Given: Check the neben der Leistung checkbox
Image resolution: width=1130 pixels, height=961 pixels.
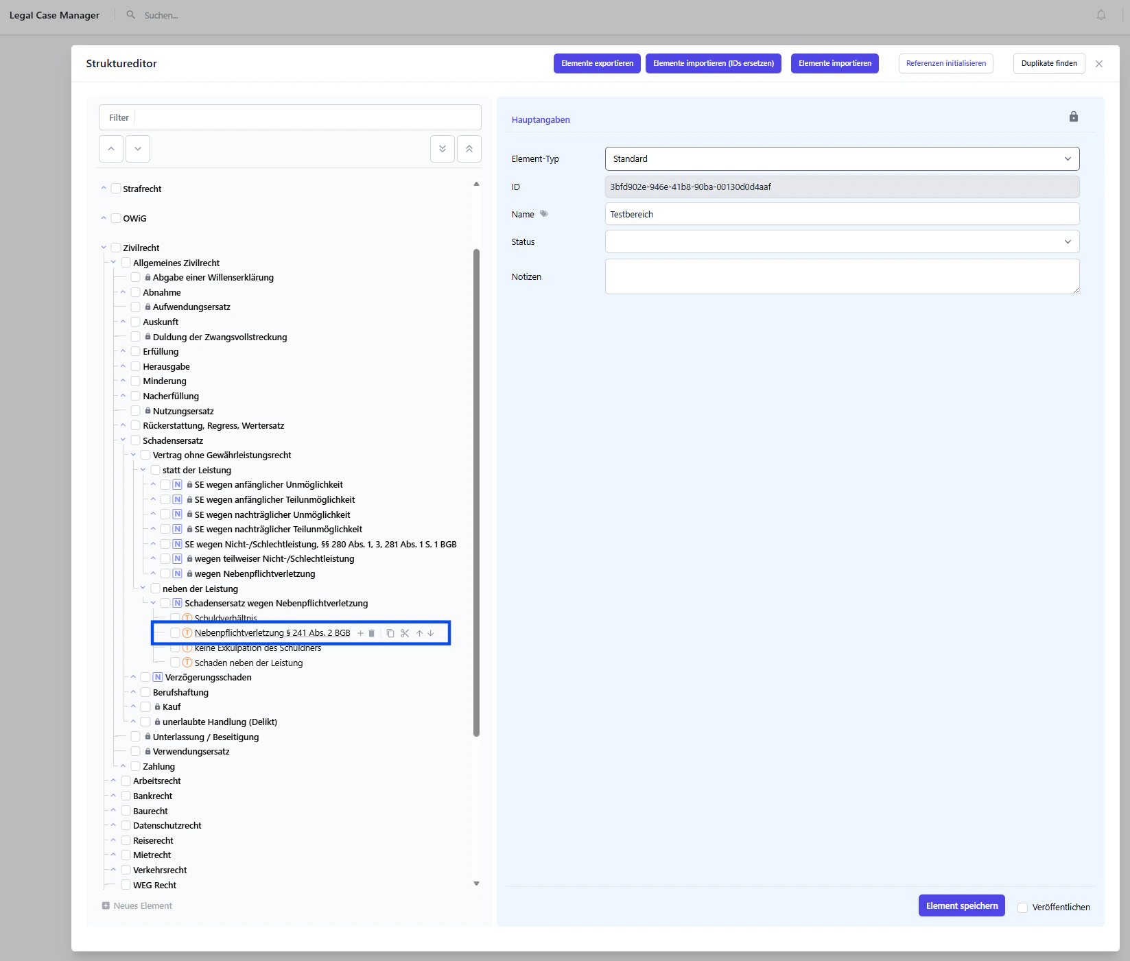Looking at the screenshot, I should click(x=155, y=589).
